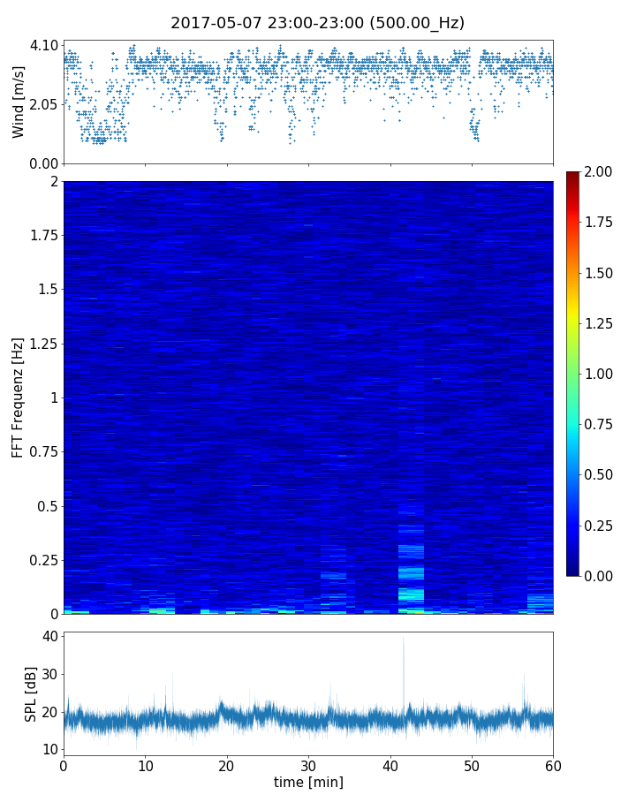Select the 10 tick label on the SPL axis
Viewport: 636px width, 795px height.
(x=49, y=749)
